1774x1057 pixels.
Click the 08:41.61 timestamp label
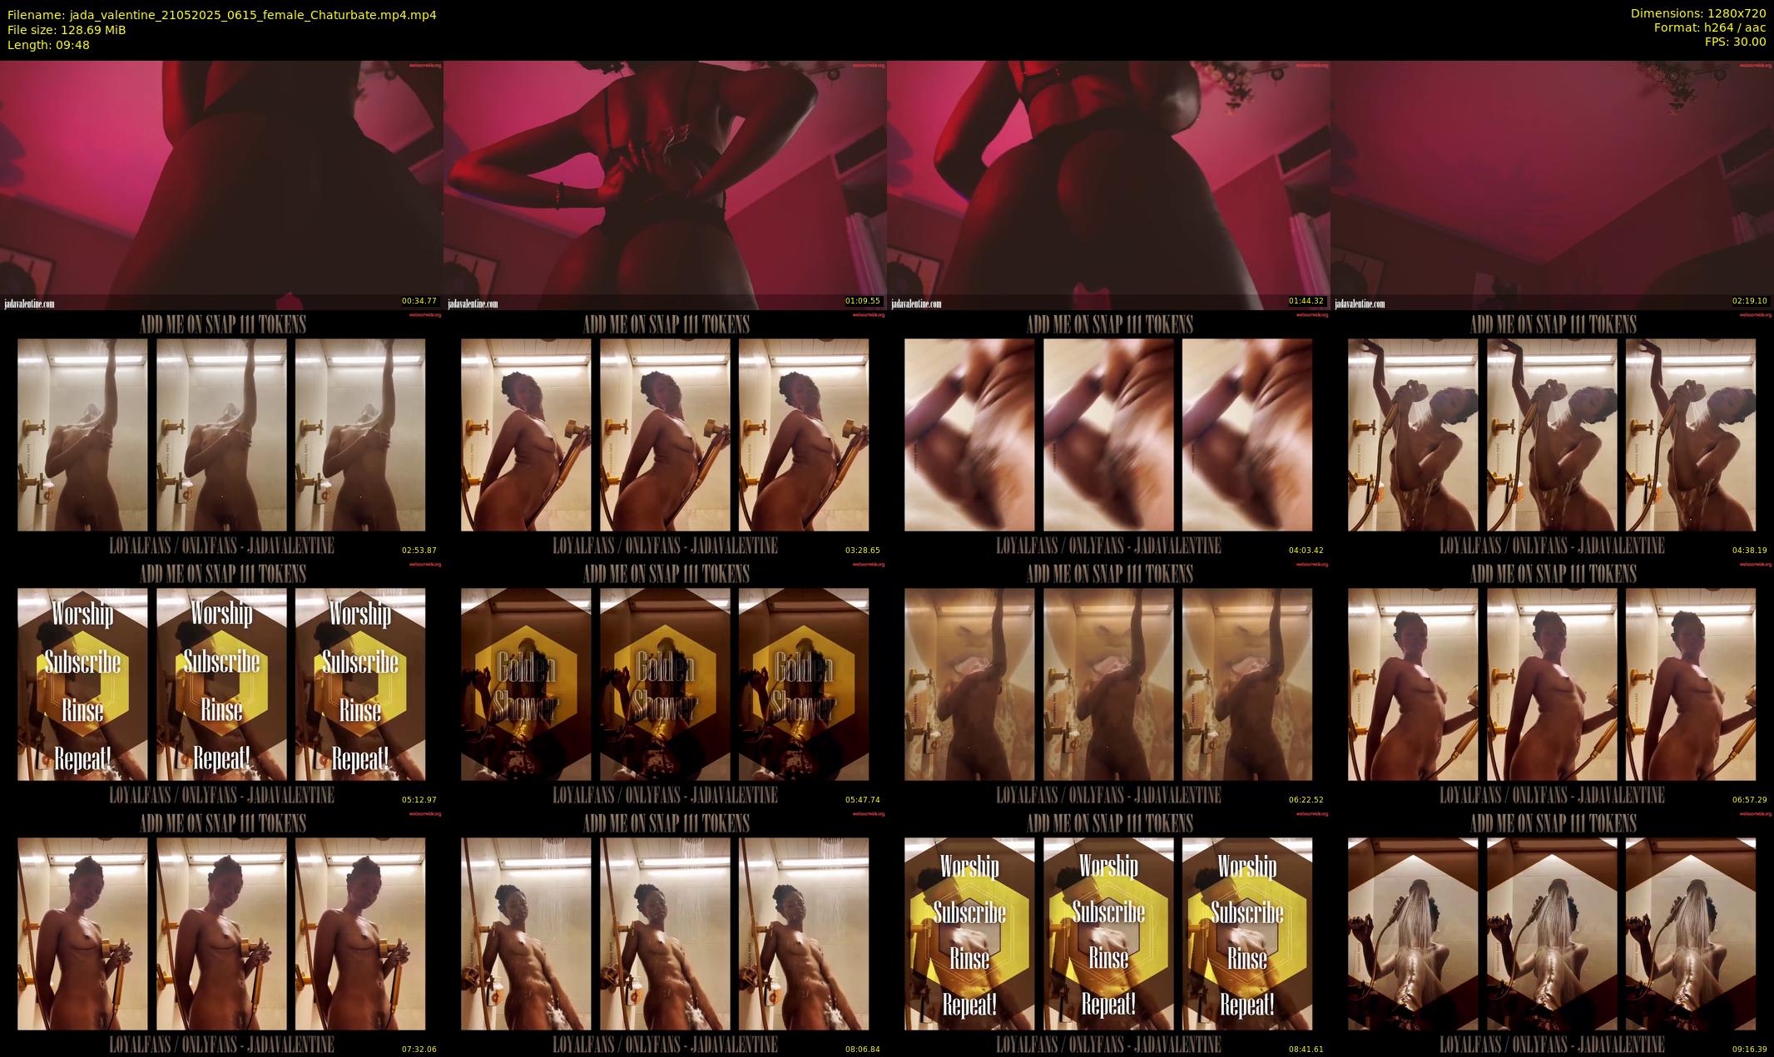(x=1306, y=1050)
